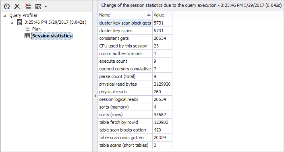Click the X delete result icon
The height and width of the screenshot is (152, 284).
(17, 6)
